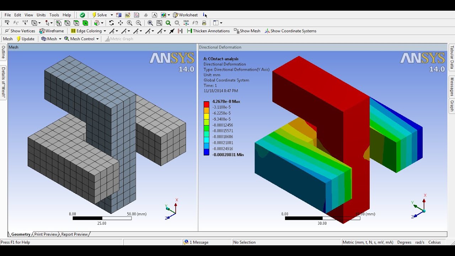The width and height of the screenshot is (455, 256).
Task: Expand the select type dropdown arrow
Action: pyautogui.click(x=39, y=23)
